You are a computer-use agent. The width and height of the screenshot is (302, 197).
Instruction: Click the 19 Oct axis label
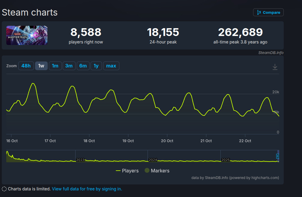coord(128,141)
